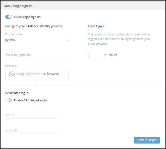
Task: Select the Issuer ID field under IDP URL
Action: pos(31,130)
